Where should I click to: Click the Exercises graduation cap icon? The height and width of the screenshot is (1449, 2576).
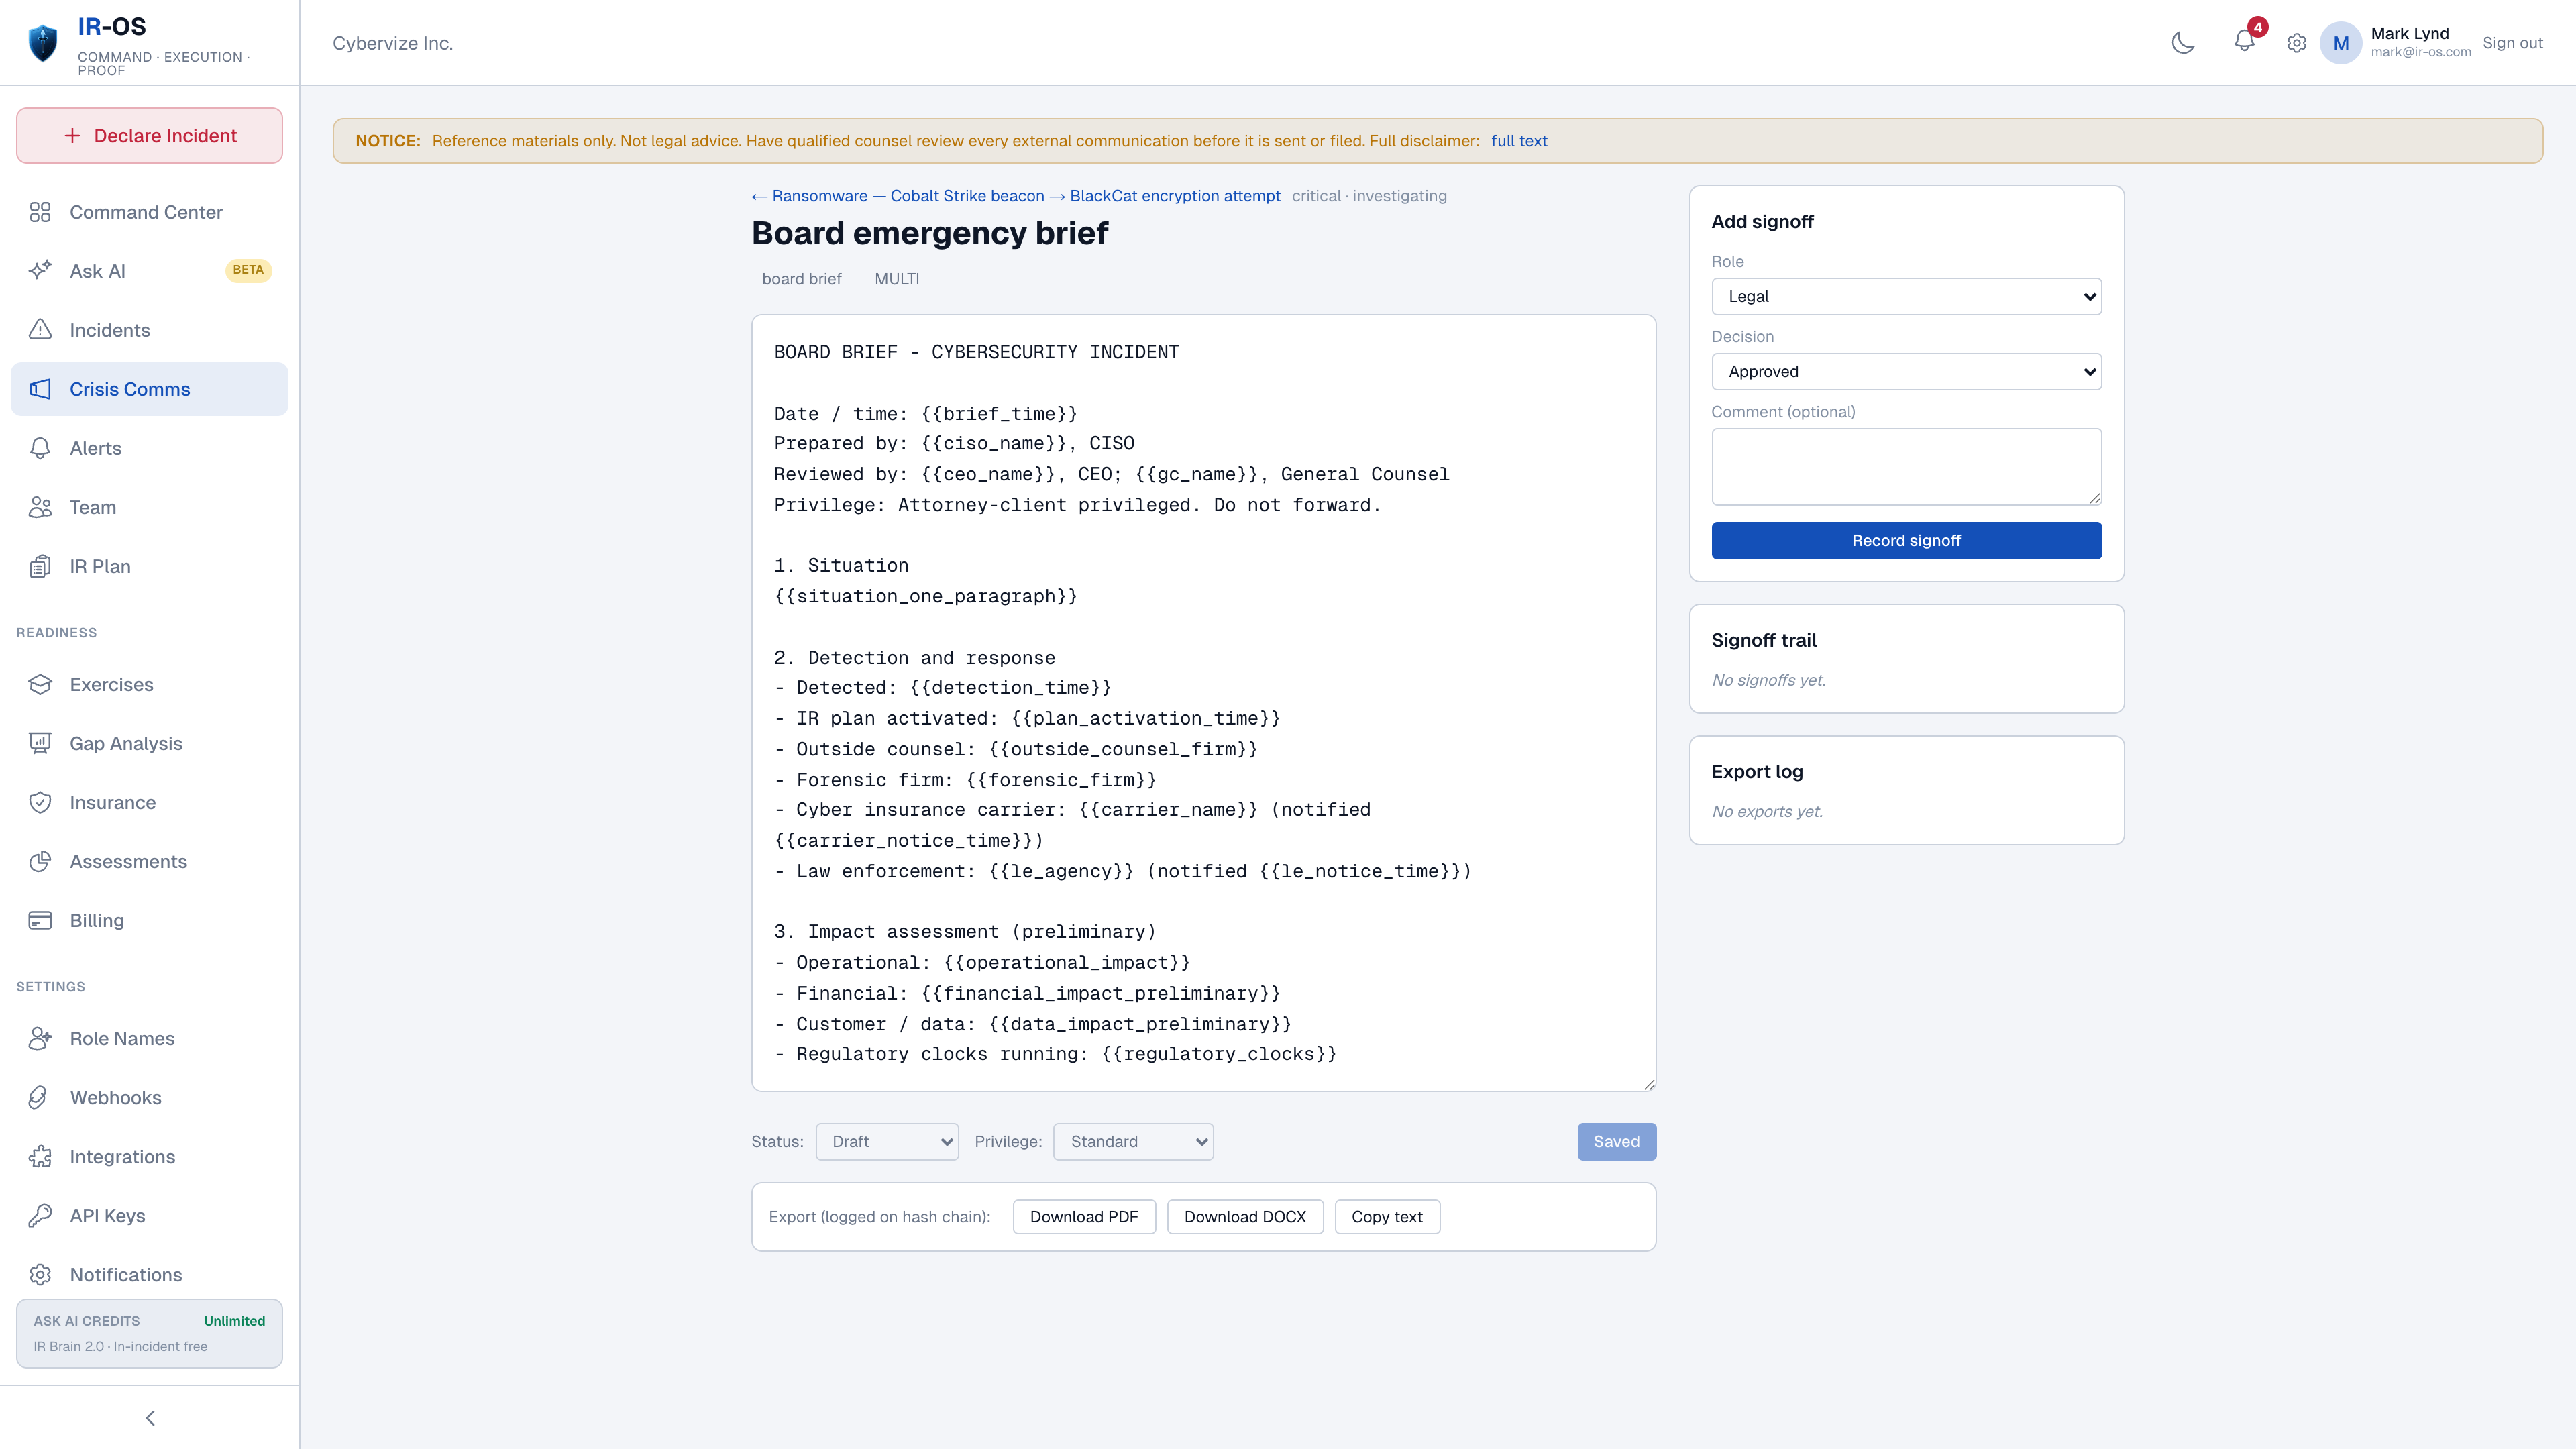pos(40,684)
